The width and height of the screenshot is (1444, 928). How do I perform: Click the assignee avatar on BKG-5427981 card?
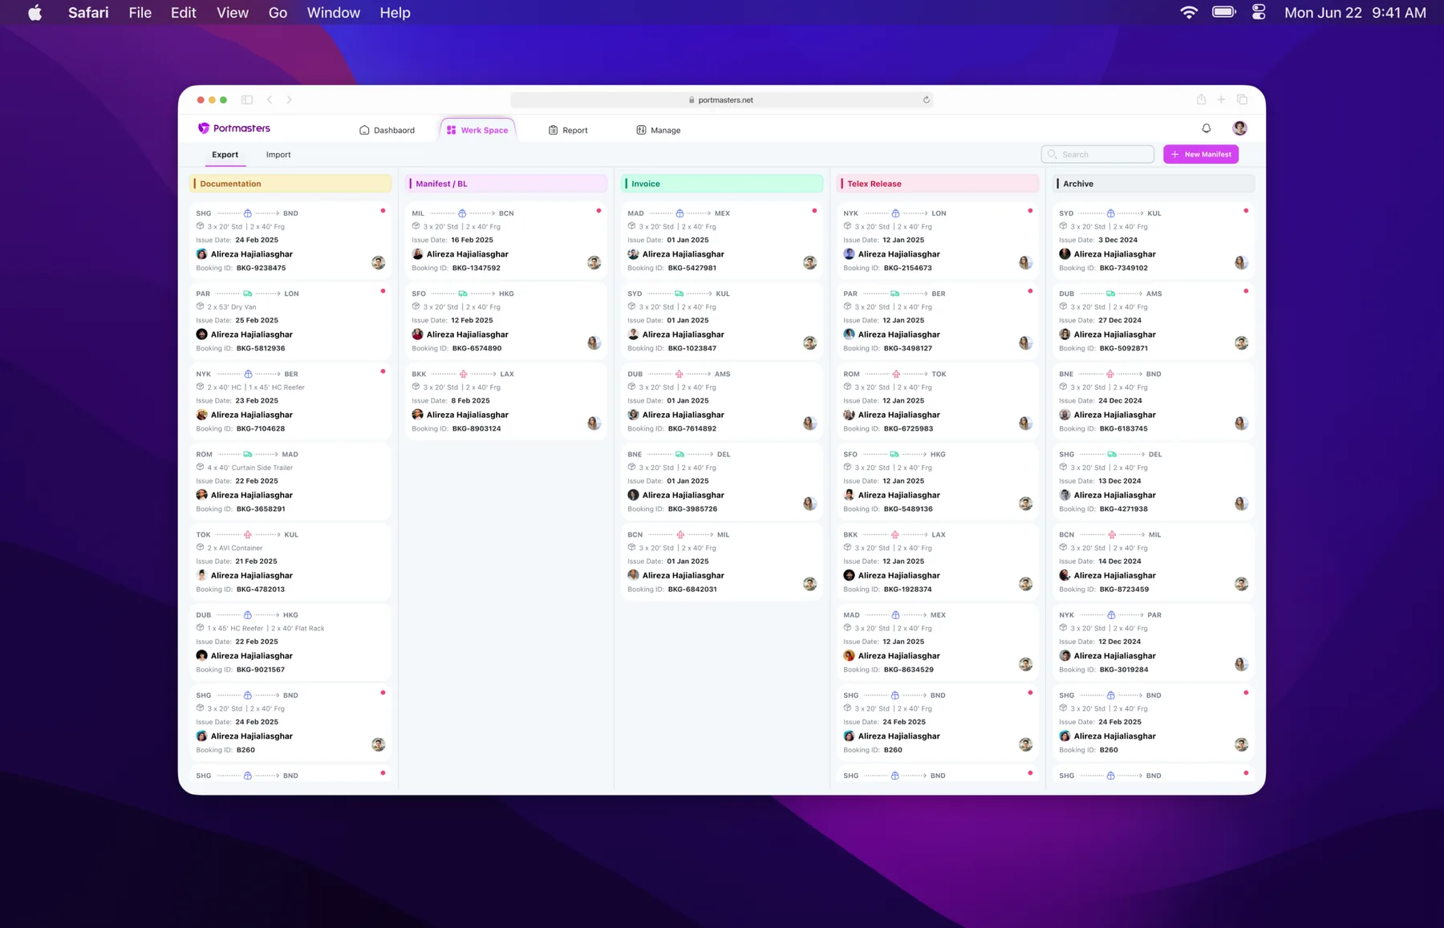[x=809, y=262]
